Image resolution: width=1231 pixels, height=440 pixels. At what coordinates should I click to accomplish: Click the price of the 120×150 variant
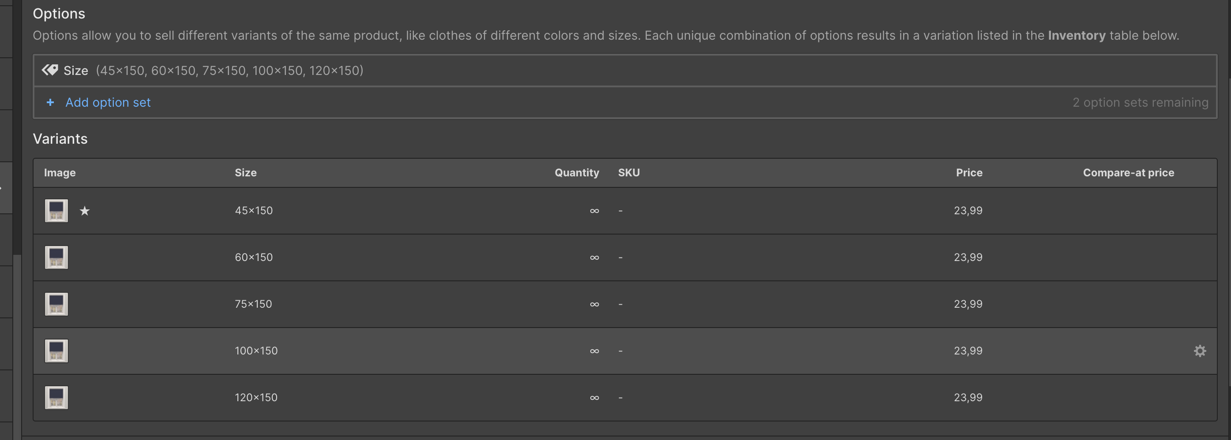pos(968,398)
